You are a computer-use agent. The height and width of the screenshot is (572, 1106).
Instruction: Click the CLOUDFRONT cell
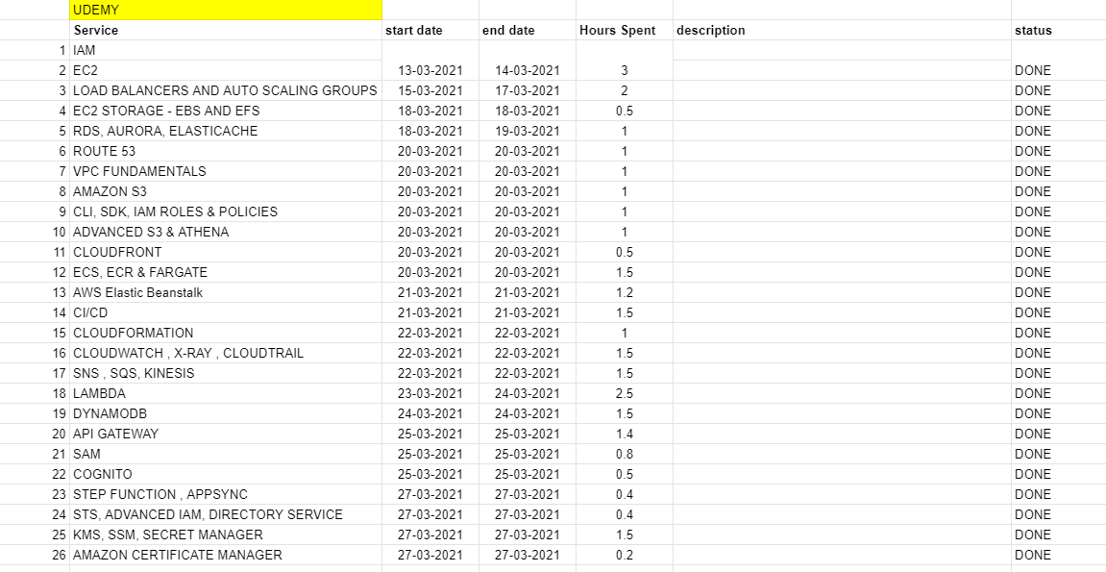(x=226, y=253)
